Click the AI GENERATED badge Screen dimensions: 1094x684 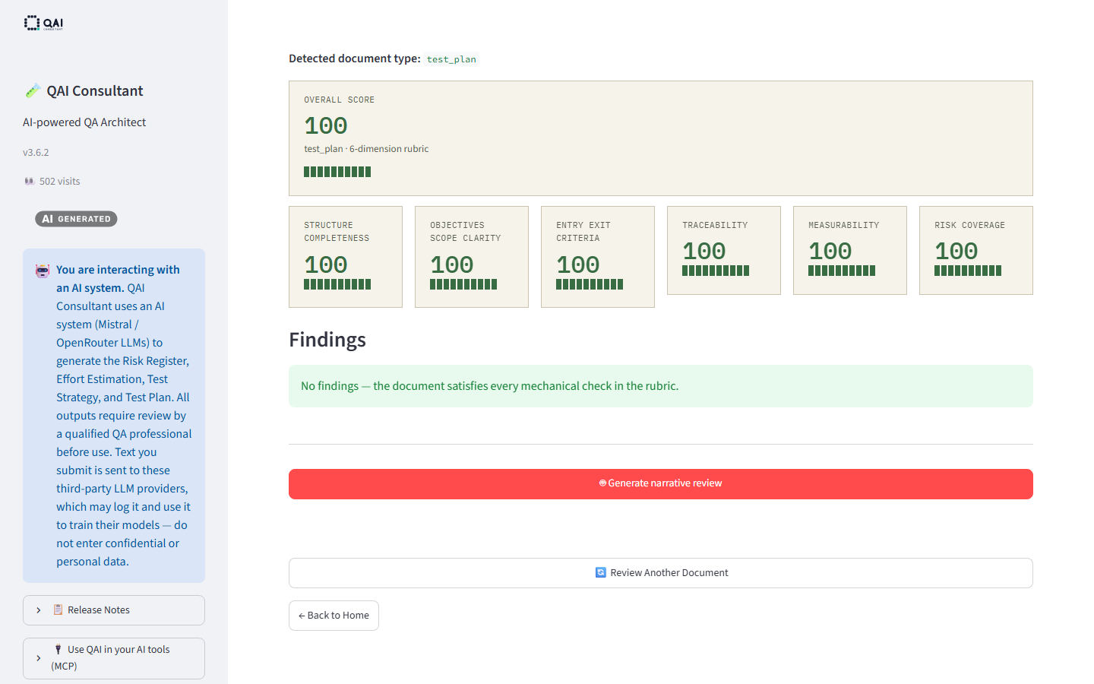coord(76,219)
